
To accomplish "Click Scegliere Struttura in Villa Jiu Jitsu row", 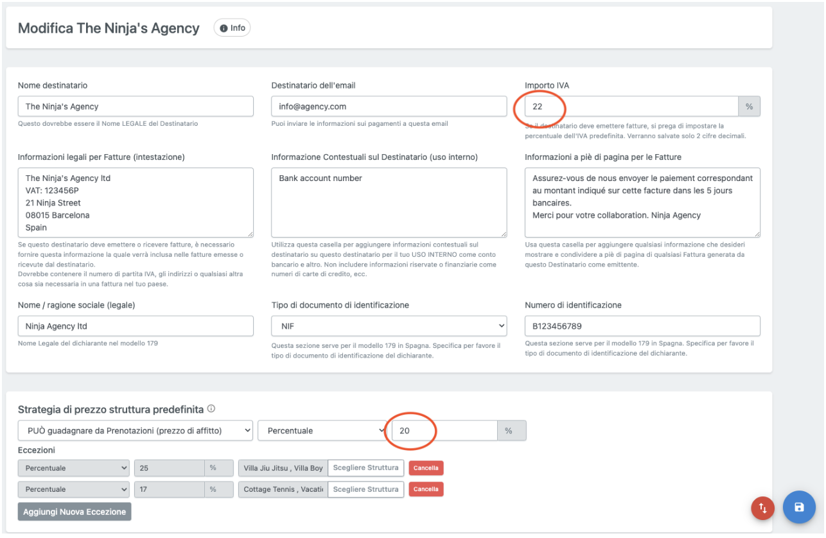I will [365, 468].
